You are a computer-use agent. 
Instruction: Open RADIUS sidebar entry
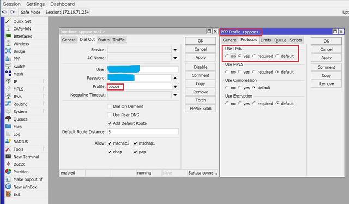(21, 142)
